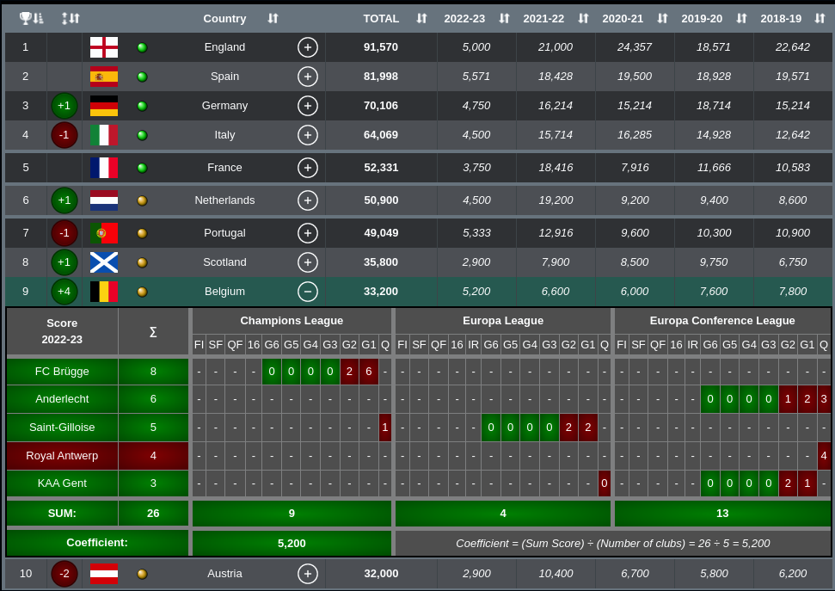Collapse Belgium details with minus button
The height and width of the screenshot is (591, 835).
[308, 292]
